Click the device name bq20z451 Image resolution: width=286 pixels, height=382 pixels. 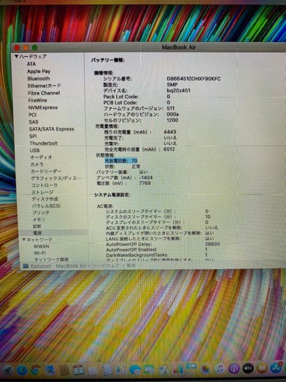tap(178, 91)
